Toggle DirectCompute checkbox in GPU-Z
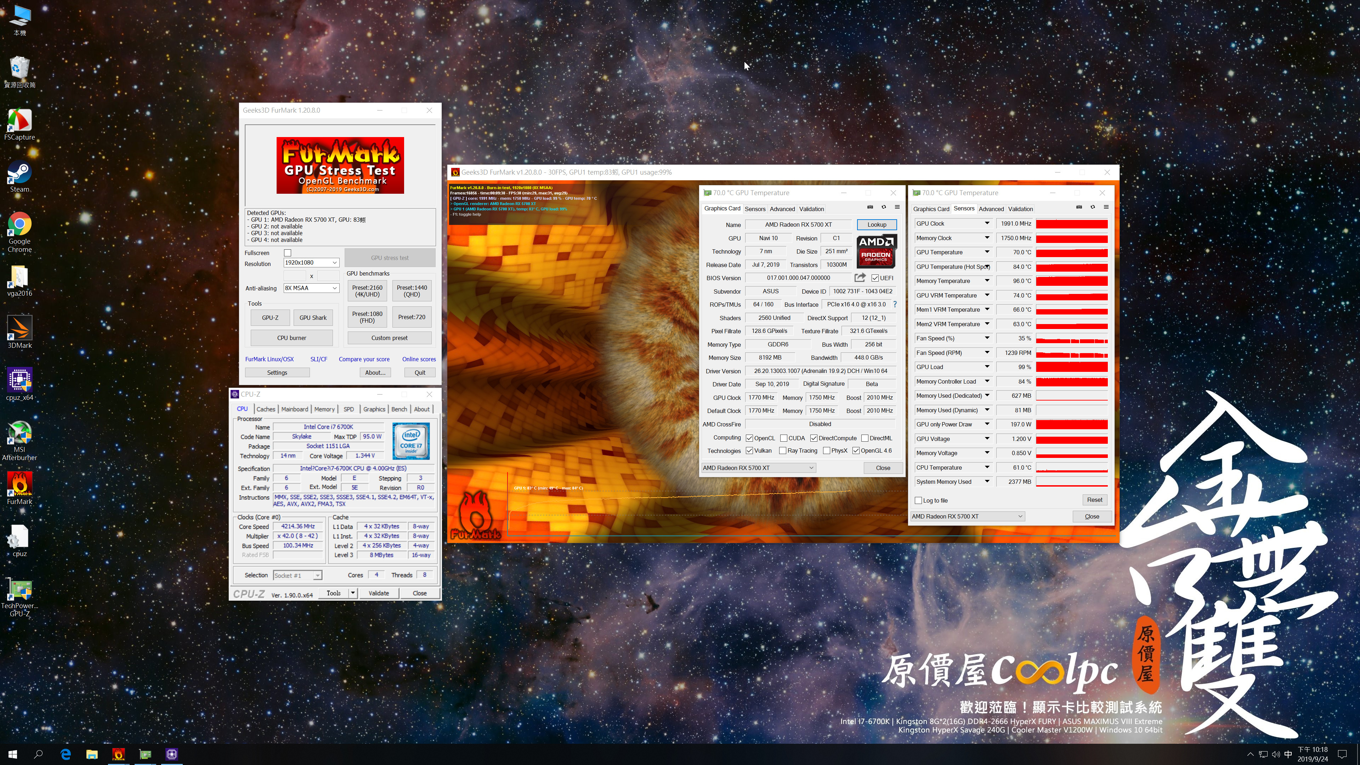1360x765 pixels. 814,438
